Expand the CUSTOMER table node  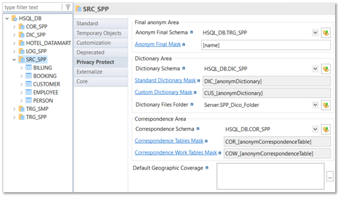click(22, 84)
